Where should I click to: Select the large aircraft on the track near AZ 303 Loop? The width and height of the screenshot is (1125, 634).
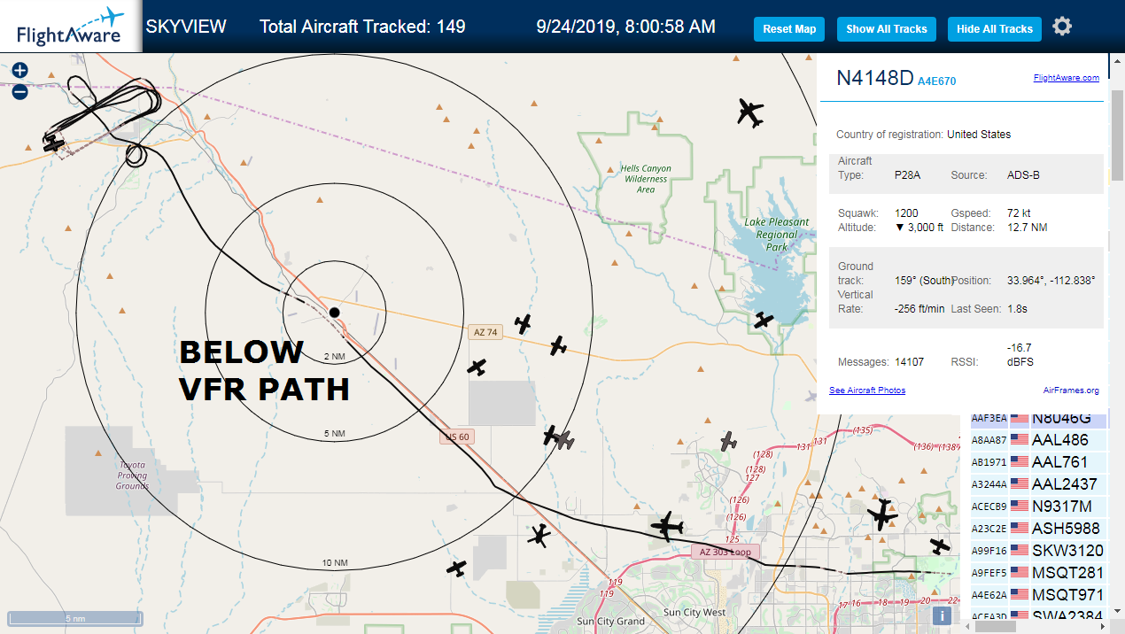click(x=666, y=526)
